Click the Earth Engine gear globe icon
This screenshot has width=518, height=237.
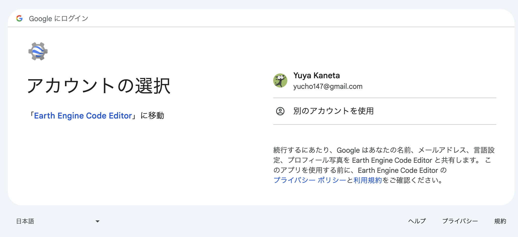click(x=38, y=51)
